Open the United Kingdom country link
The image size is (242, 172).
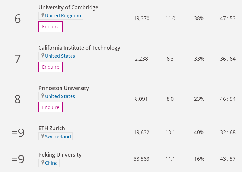point(63,16)
